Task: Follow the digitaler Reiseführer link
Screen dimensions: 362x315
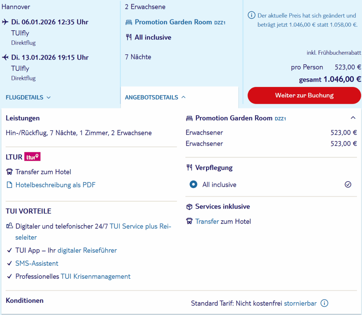Action: click(87, 250)
